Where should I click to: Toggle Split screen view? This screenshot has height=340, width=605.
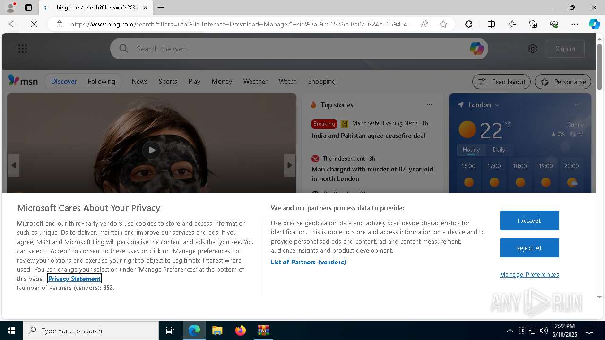pos(491,24)
